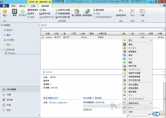166x118 pixels.
Task: Select the testvm row in the VM list
Action: coord(103,37)
